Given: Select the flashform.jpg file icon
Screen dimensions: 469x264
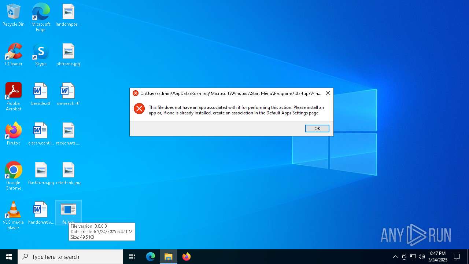Looking at the screenshot, I should tap(41, 174).
